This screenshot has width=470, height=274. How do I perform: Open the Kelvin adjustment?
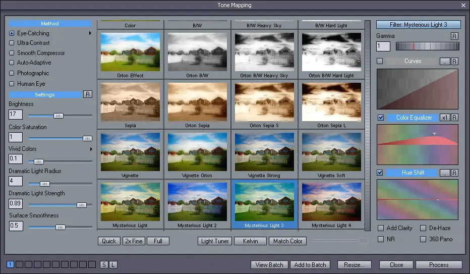point(250,241)
